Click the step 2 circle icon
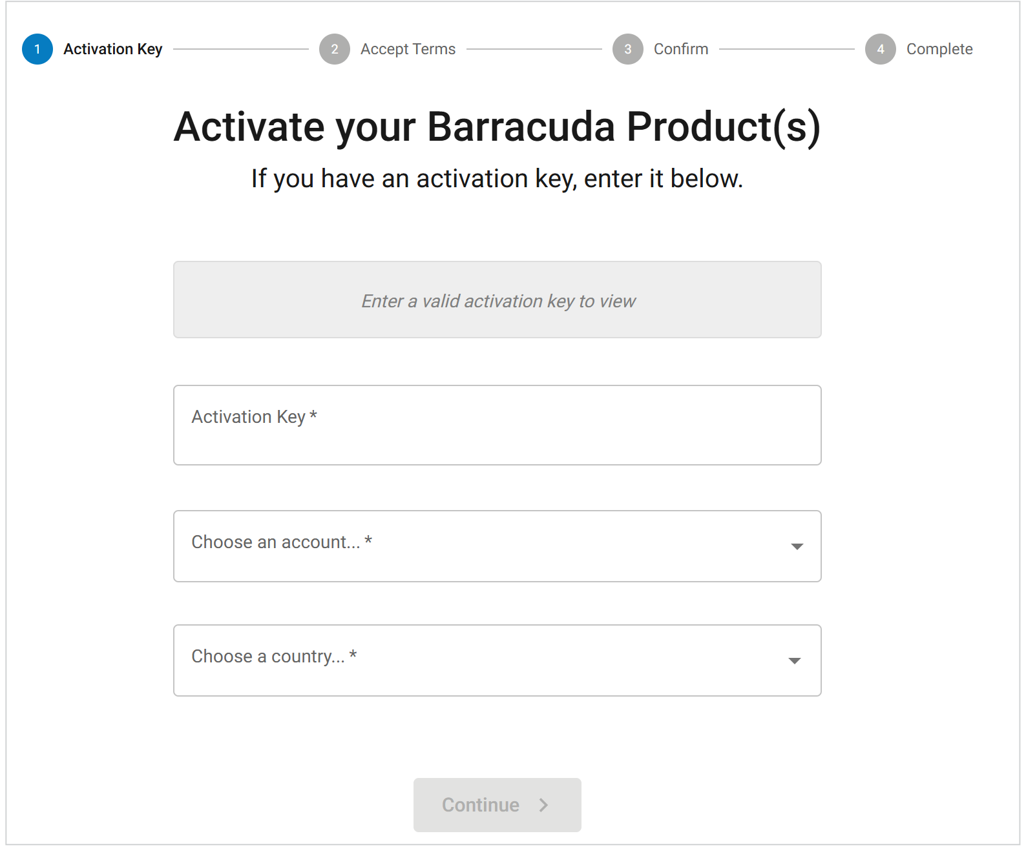This screenshot has width=1026, height=858. point(335,49)
